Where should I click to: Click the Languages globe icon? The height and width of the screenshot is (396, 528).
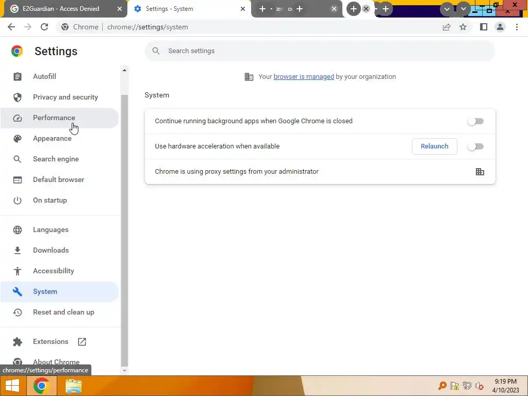coord(17,229)
